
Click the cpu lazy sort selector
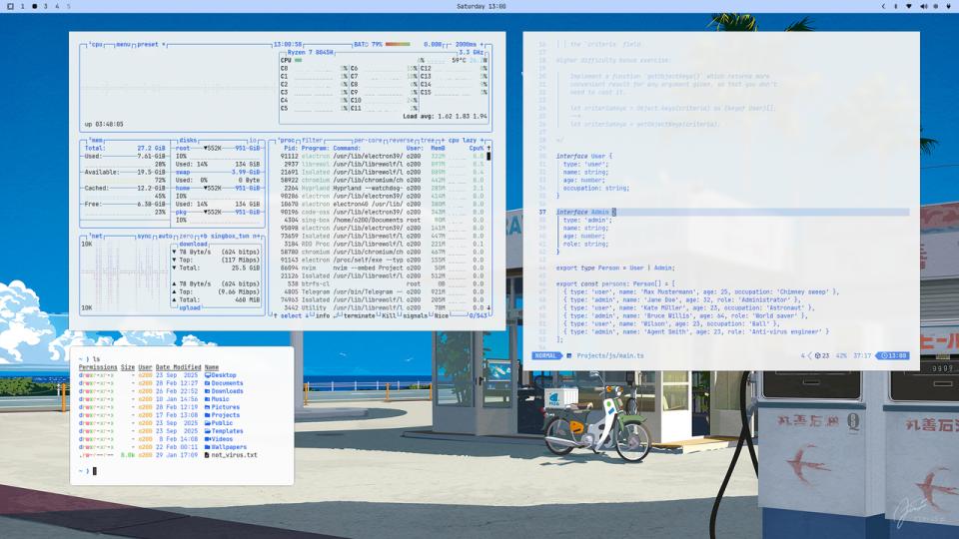(462, 140)
